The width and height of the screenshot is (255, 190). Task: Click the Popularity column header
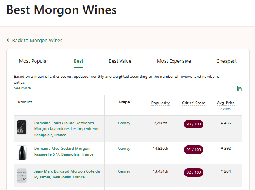point(160,103)
